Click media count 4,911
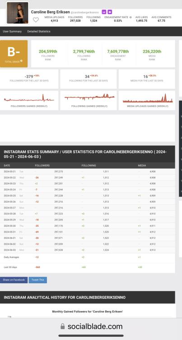Viewport: 182px width, 340px height. [x=153, y=226]
